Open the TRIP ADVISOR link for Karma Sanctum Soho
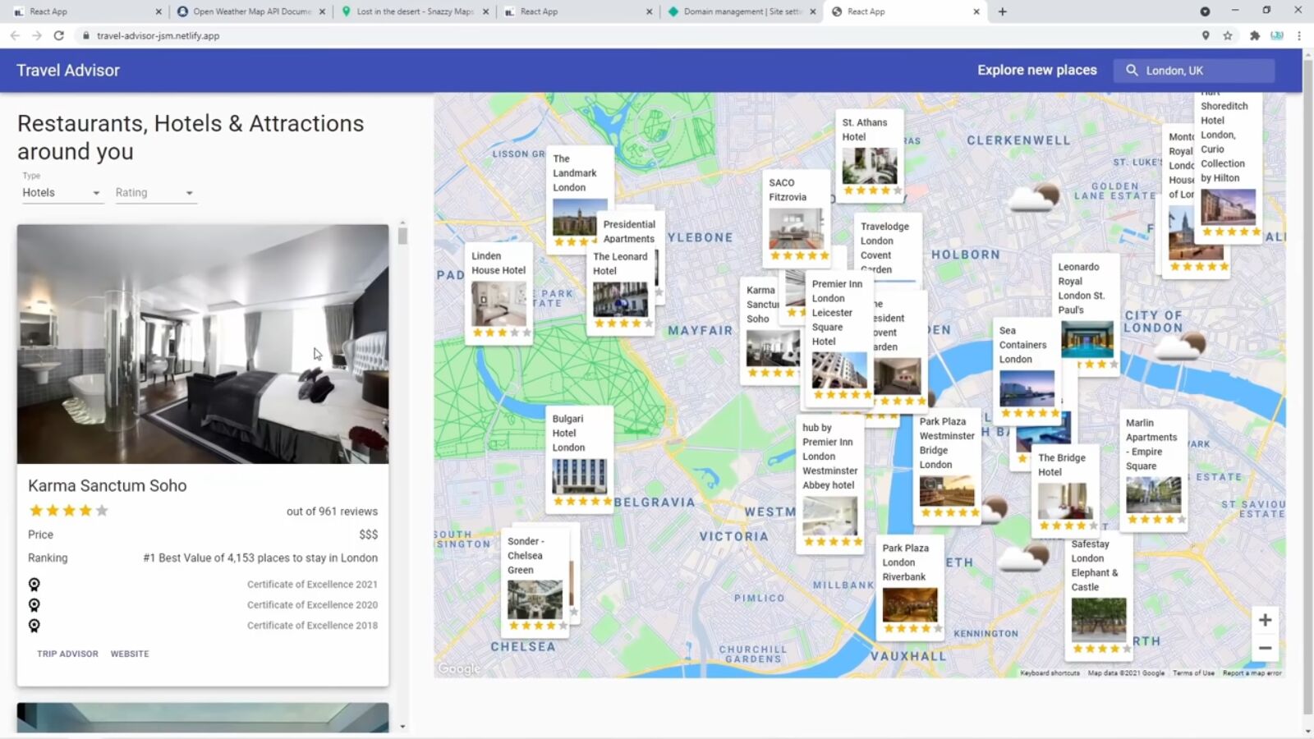The width and height of the screenshot is (1314, 739). coord(67,654)
